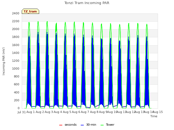Click the 2000 y-axis tick label
174x130 pixels.
tap(16, 29)
